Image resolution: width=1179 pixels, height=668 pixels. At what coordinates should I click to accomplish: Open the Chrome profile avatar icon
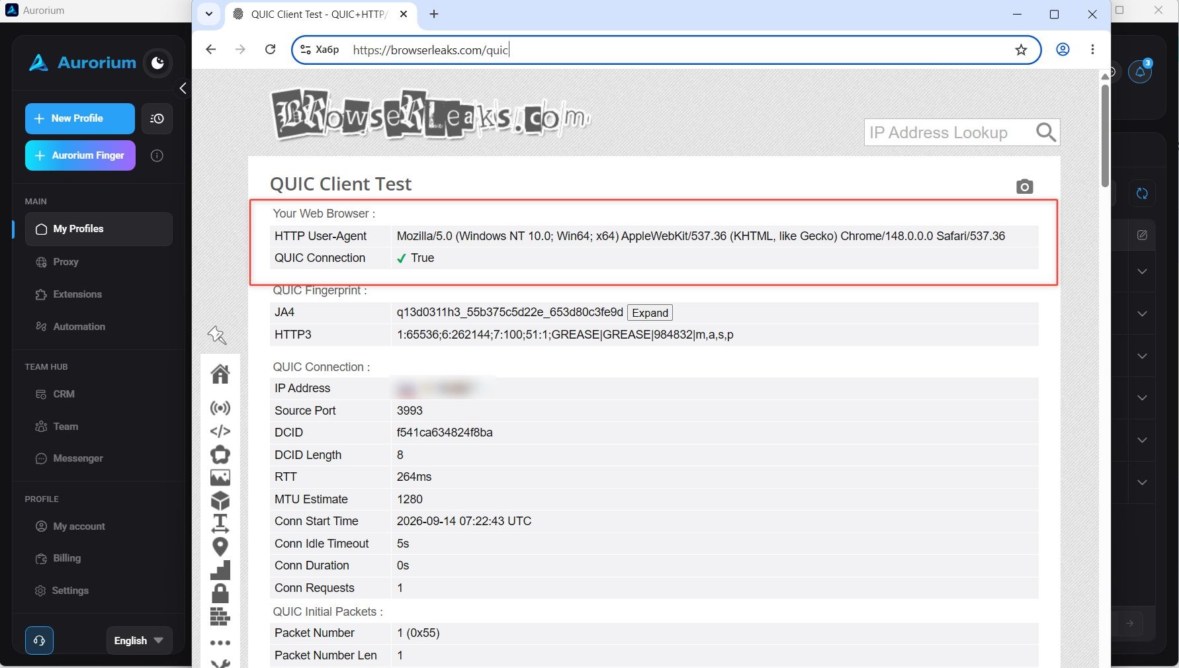click(x=1063, y=50)
